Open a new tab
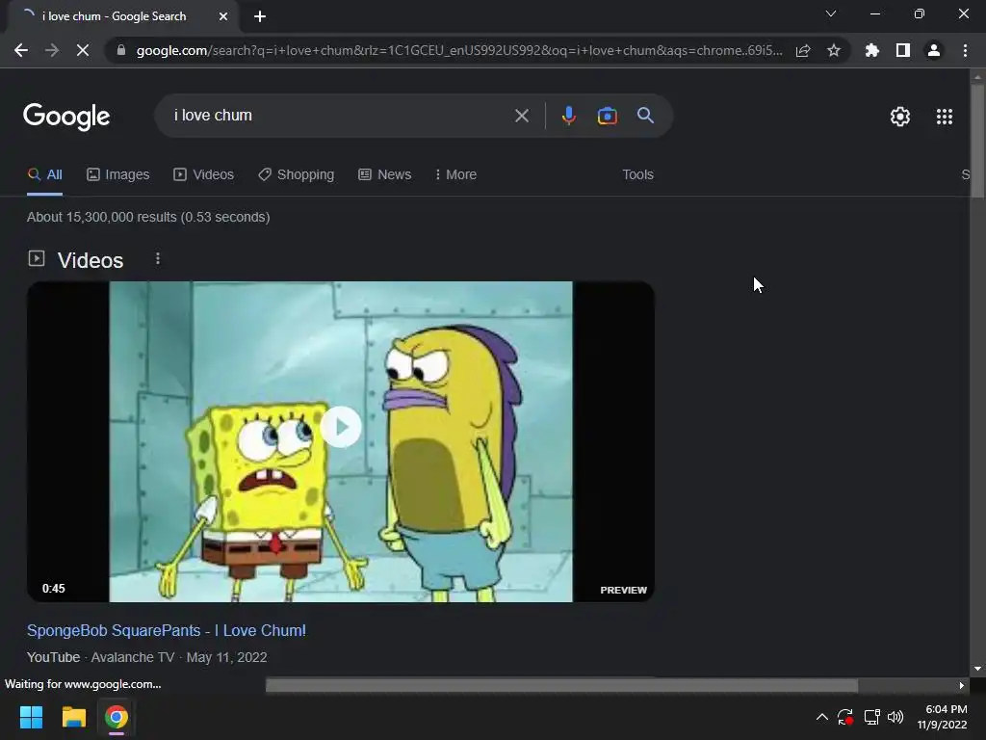 point(260,16)
